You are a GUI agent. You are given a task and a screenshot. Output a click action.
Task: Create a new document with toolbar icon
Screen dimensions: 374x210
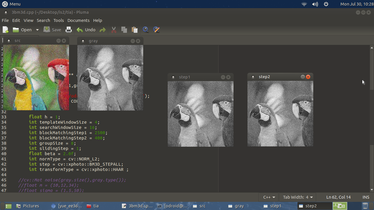[6, 30]
